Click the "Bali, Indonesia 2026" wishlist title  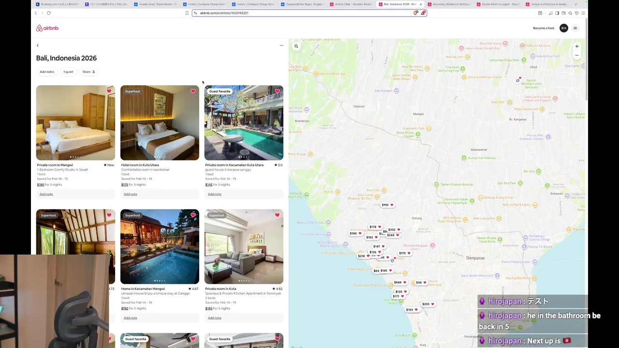tap(66, 58)
